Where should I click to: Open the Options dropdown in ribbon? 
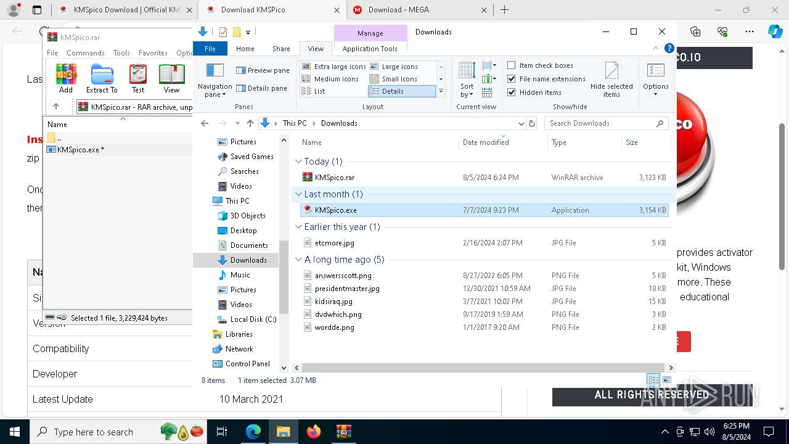pos(655,80)
